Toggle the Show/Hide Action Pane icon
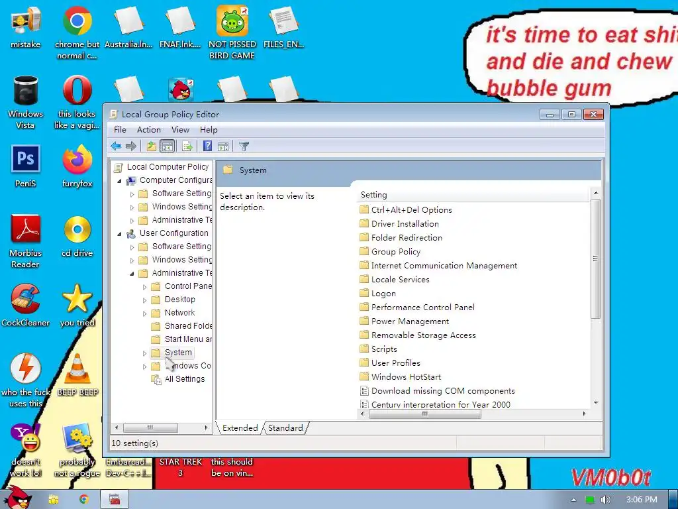The width and height of the screenshot is (678, 509). point(223,146)
